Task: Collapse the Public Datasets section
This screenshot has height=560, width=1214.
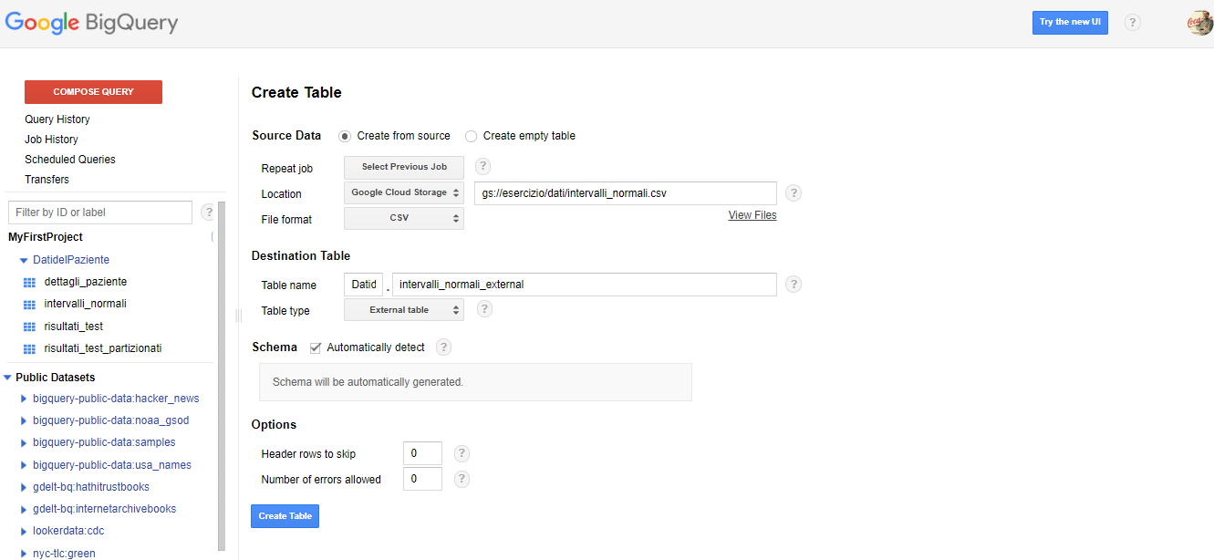Action: click(x=8, y=378)
